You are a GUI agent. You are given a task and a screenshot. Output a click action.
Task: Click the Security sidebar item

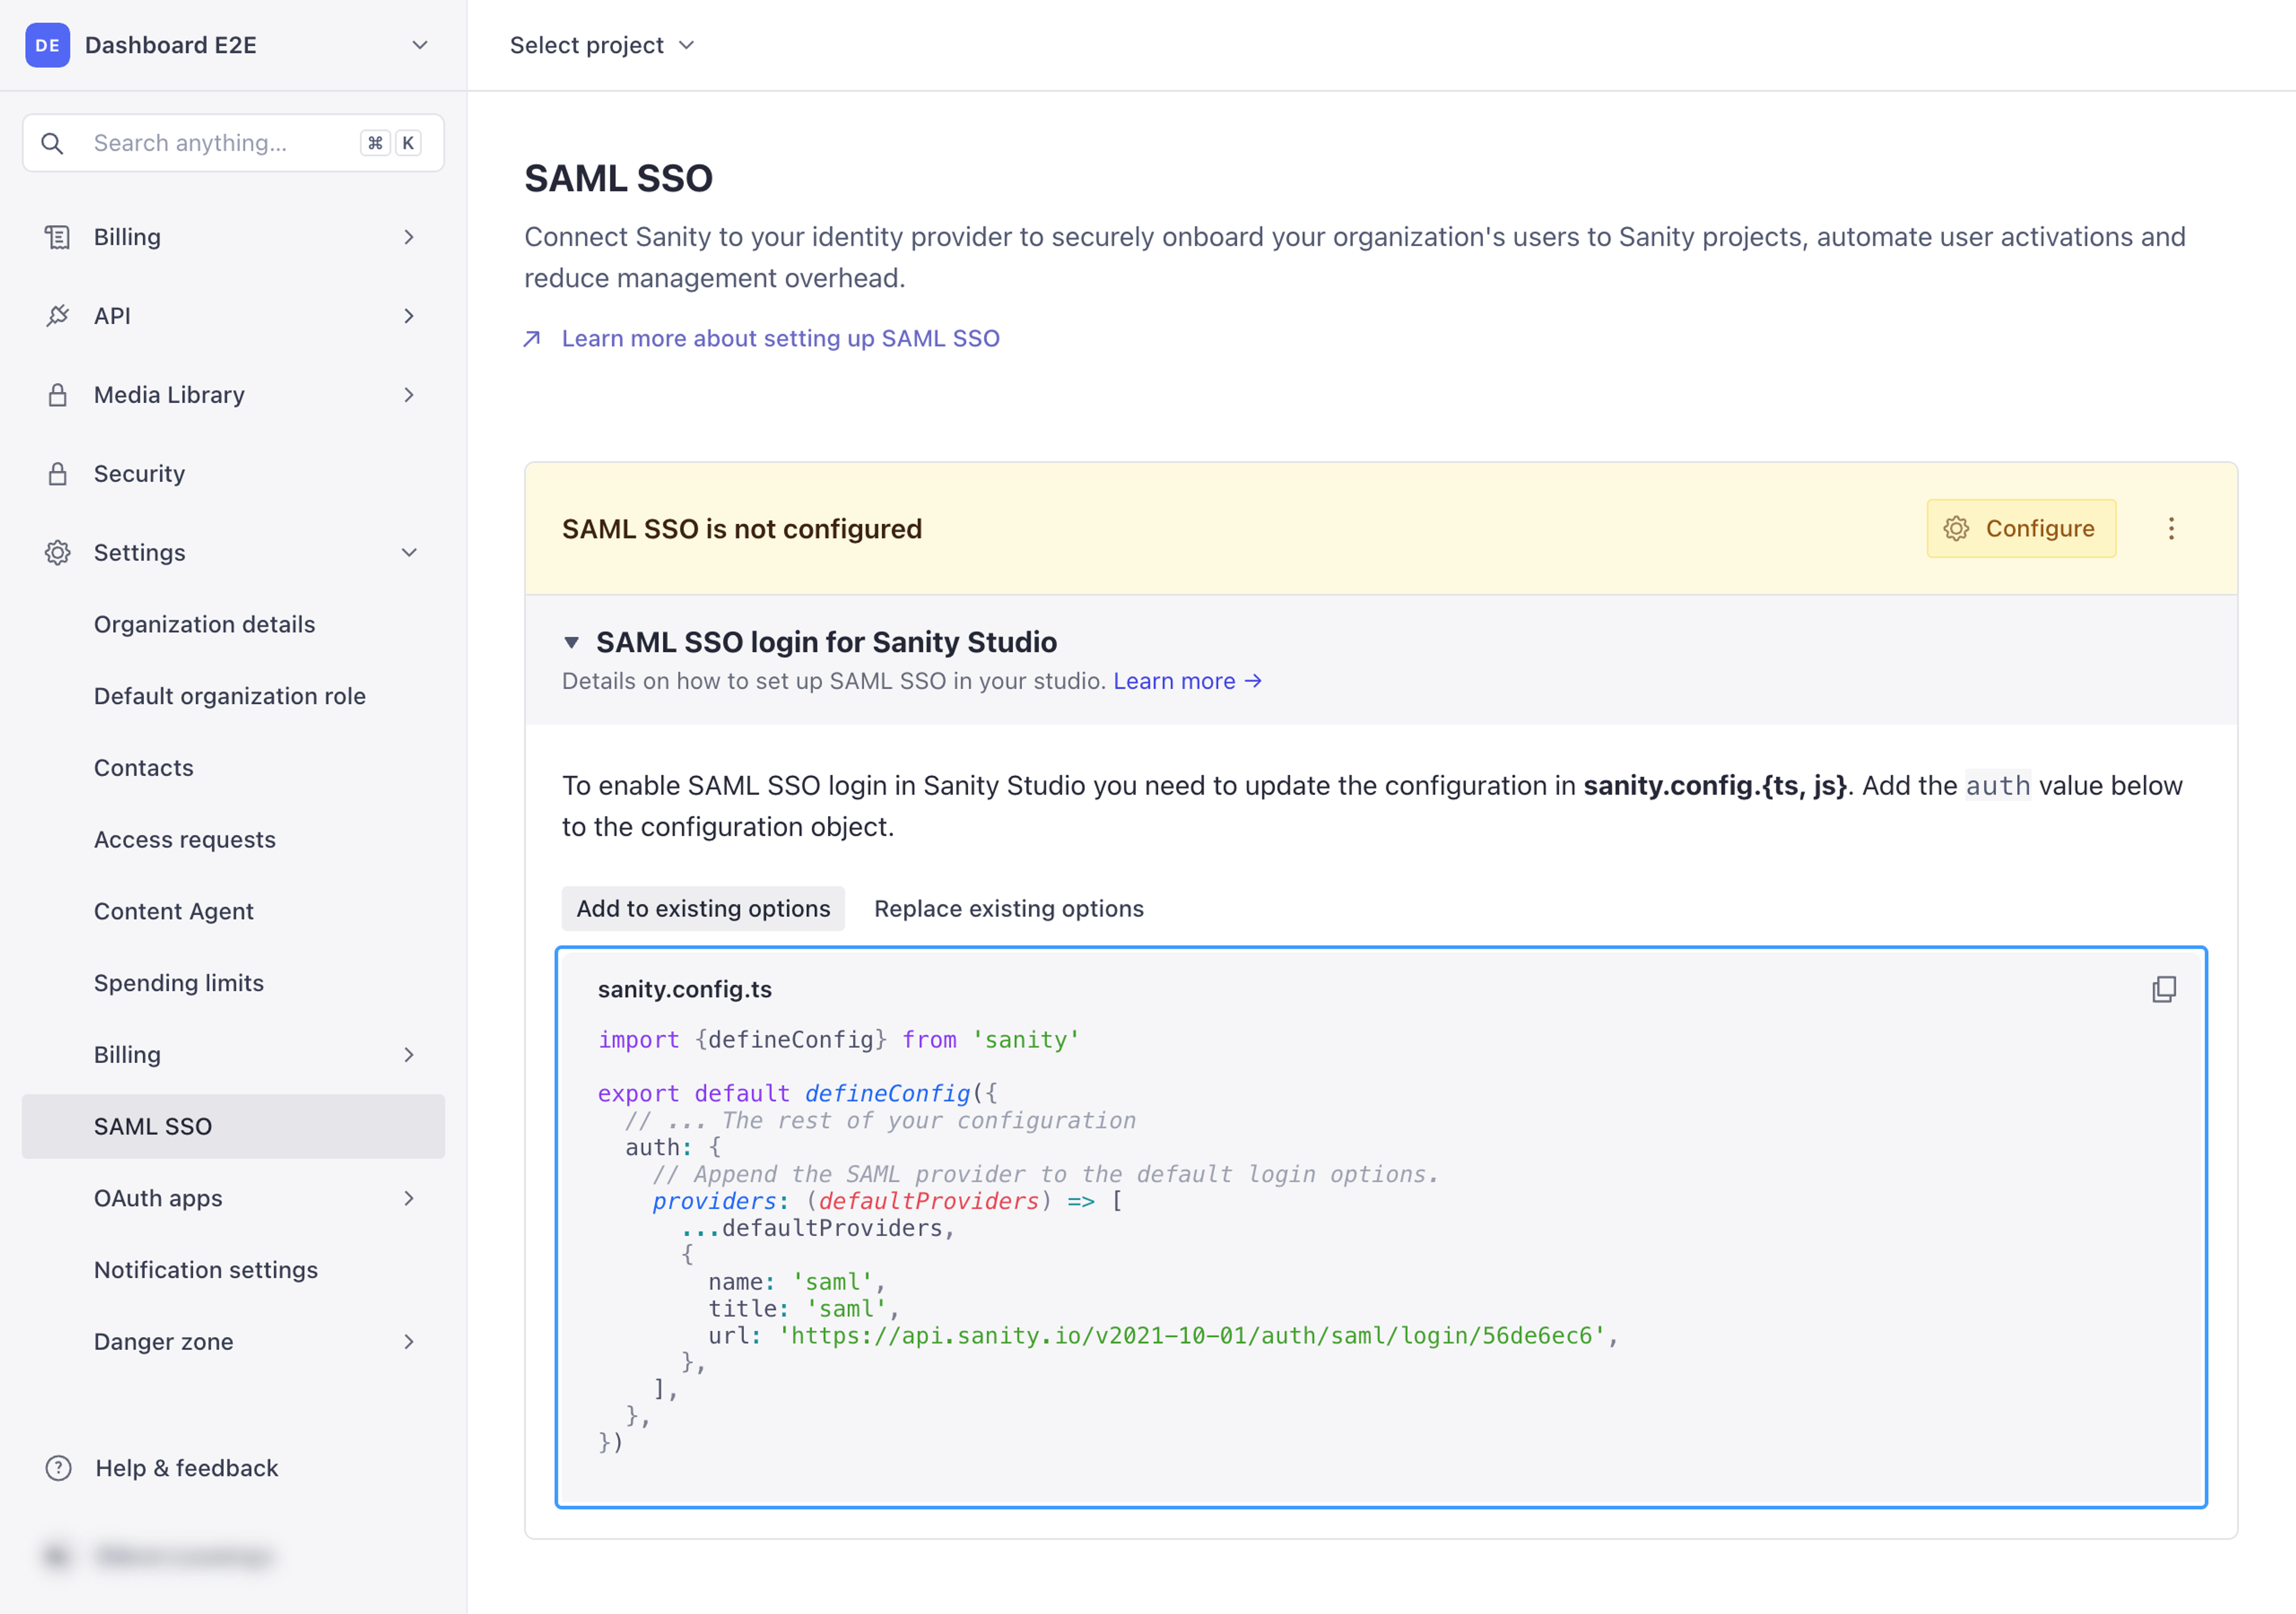[x=233, y=474]
